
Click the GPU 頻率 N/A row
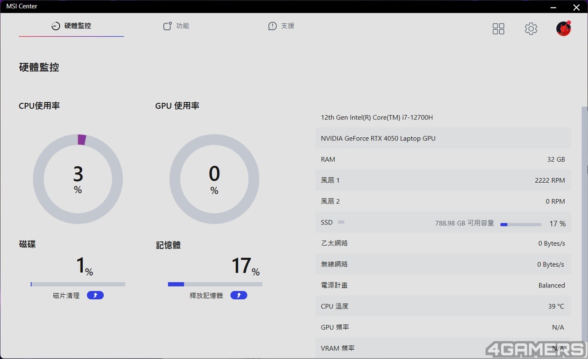coord(443,327)
